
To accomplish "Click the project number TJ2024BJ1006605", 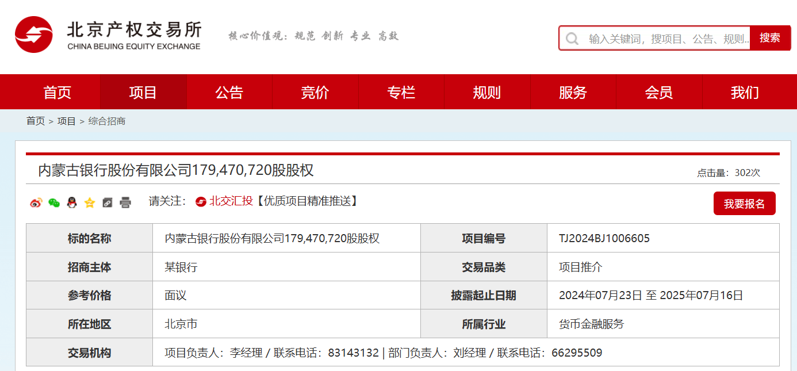I will coord(604,238).
